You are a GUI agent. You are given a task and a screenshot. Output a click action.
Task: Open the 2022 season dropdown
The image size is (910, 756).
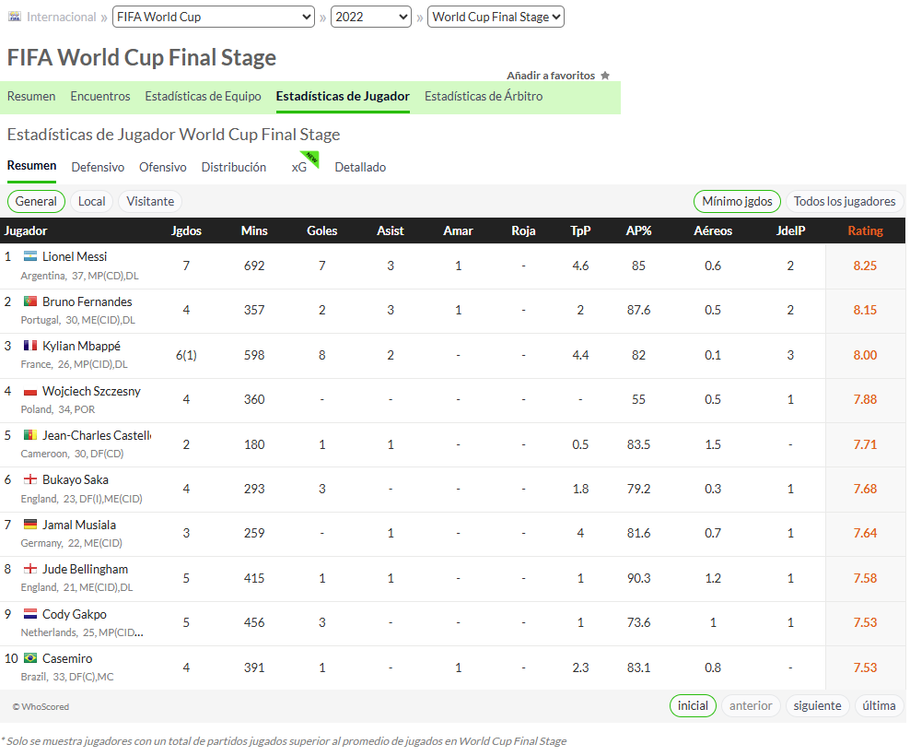click(x=371, y=17)
